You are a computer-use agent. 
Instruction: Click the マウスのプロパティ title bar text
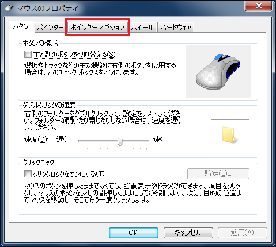[48, 9]
